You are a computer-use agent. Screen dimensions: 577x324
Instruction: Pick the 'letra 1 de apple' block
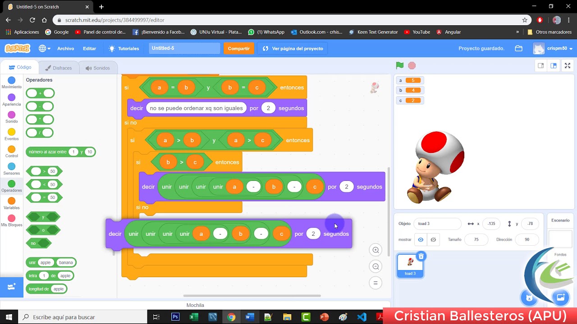tap(50, 275)
